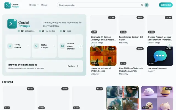Click the 2.1k views badge on Learn Any Language

point(151,63)
